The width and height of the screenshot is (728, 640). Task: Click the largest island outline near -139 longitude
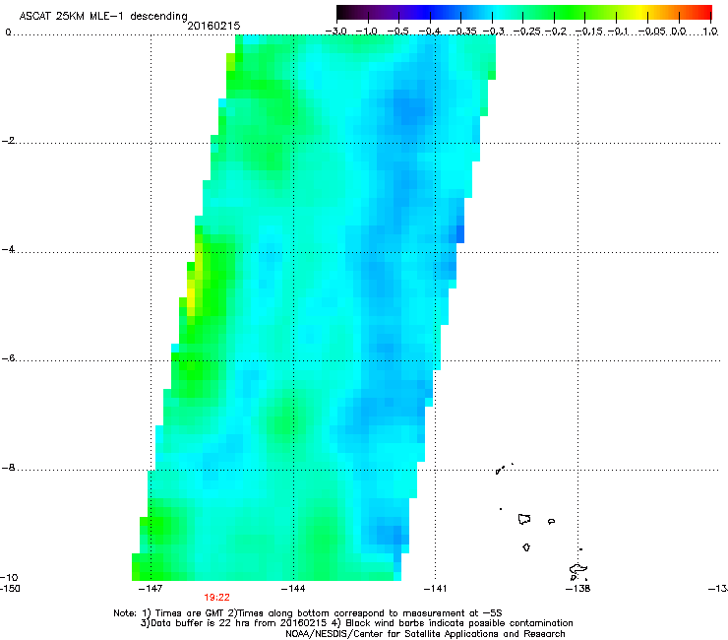(524, 519)
